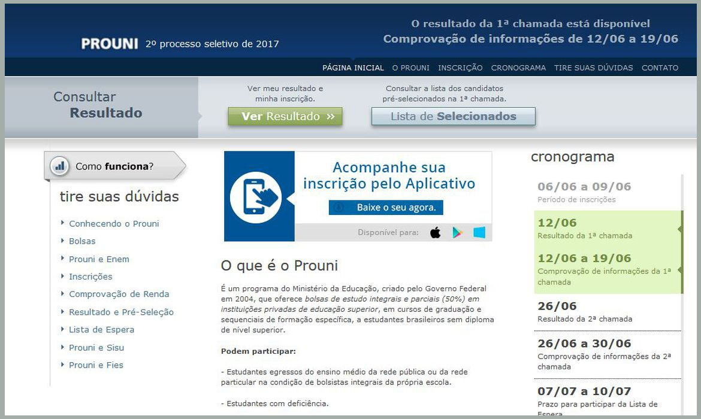Screen dimensions: 701x419
Task: Open the Comprovação de Renda link
Action: pos(119,294)
